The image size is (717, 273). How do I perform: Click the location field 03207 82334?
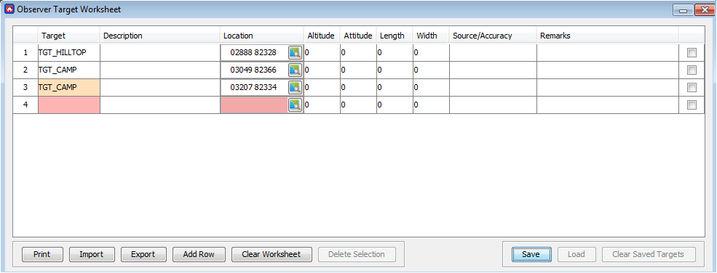[254, 88]
